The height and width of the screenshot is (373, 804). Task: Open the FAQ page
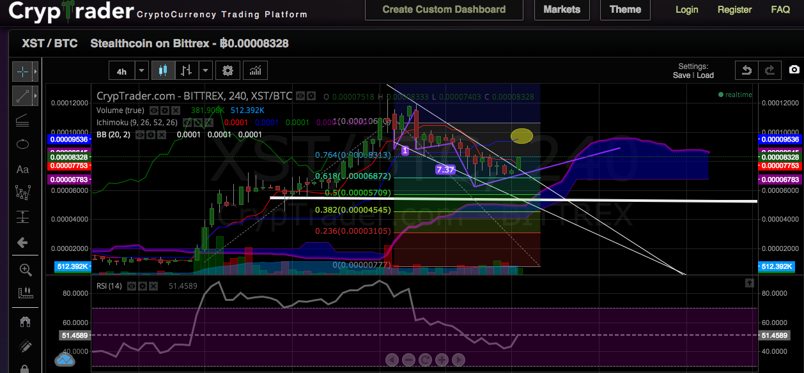(x=780, y=10)
